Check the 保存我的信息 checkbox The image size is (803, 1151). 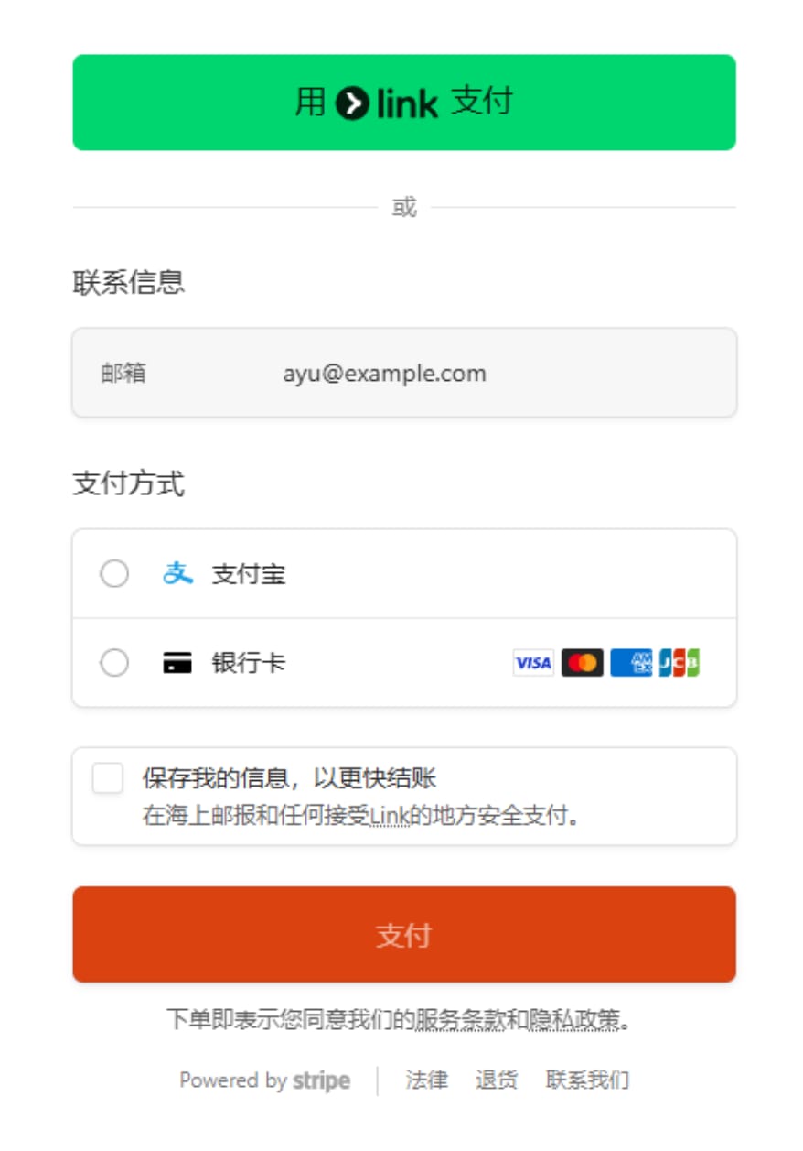108,779
